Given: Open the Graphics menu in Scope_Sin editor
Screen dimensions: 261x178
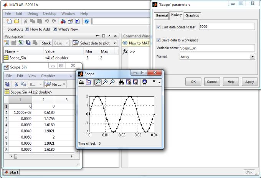Looking at the screenshot, I should (48, 76).
